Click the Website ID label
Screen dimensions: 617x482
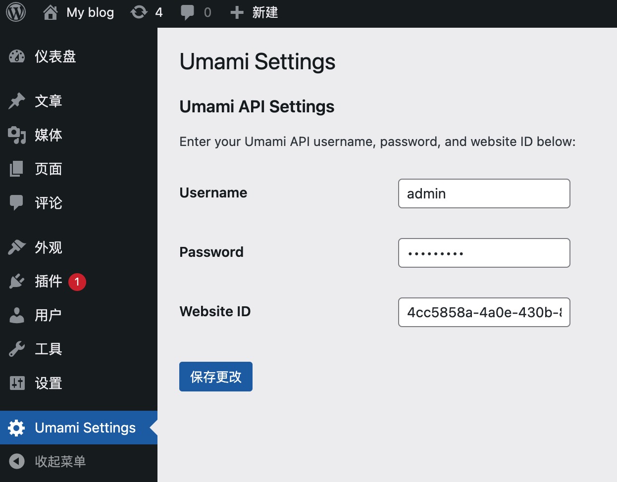tap(215, 311)
